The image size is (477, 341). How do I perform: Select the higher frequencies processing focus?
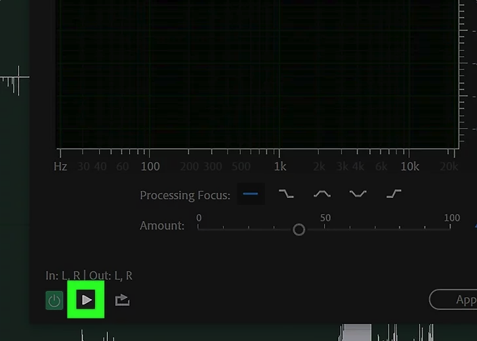[394, 194]
